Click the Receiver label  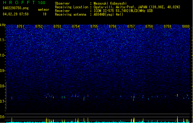pos(62,11)
